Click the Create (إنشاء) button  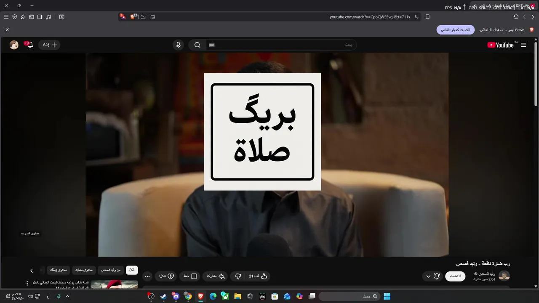[x=49, y=45]
